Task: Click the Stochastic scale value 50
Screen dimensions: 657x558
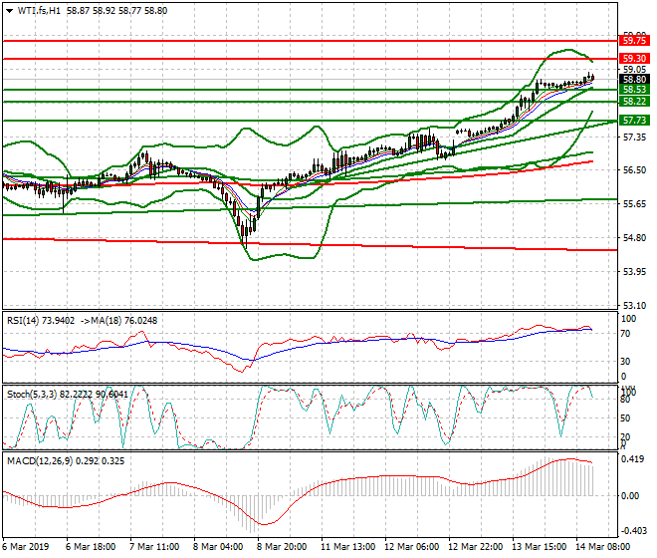Action: point(625,418)
